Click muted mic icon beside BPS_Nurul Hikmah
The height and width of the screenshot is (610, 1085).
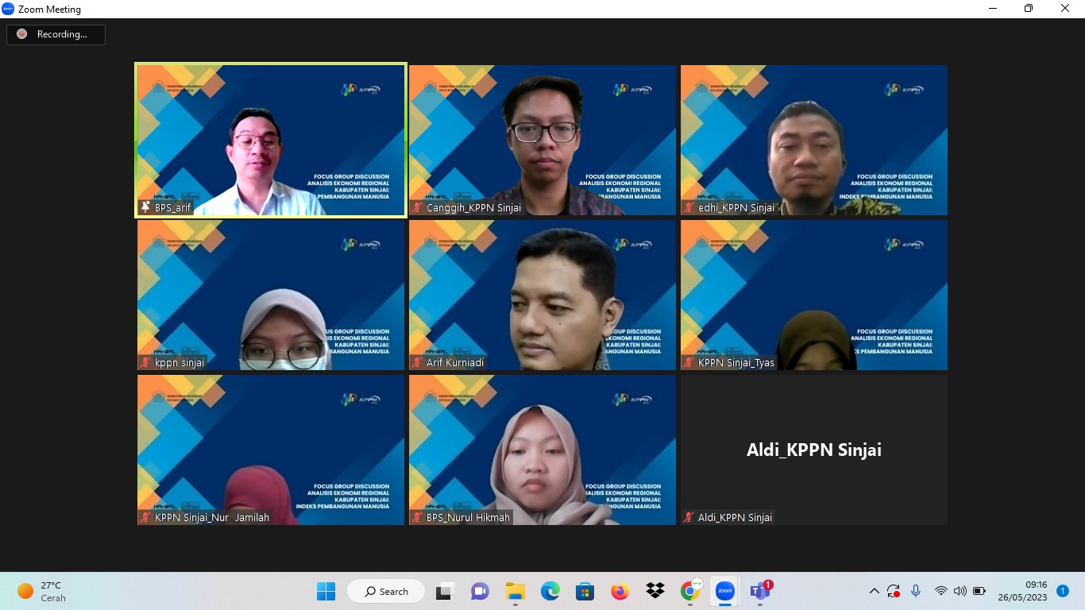[x=418, y=518]
